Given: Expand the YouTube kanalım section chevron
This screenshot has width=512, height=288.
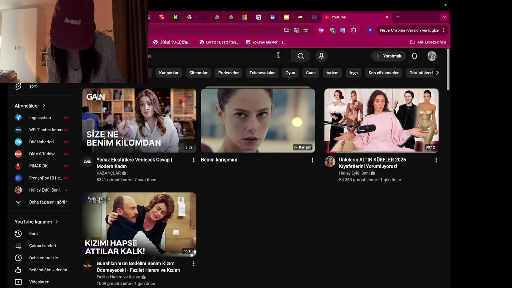Looking at the screenshot, I should (57, 222).
